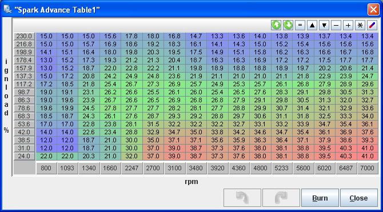
Task: Click the Close button
Action: point(359,198)
